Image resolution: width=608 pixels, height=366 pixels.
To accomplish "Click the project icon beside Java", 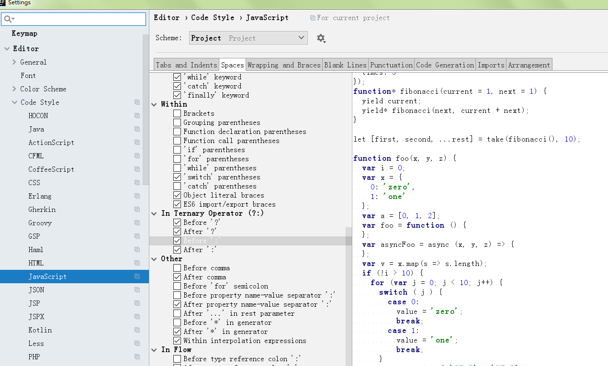I will [137, 129].
